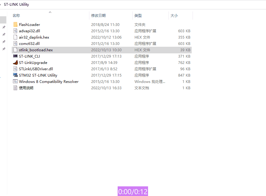Viewport: 266px width, 196px height.
Task: Click the stlink_bootload.hex file icon
Action: tap(15, 50)
